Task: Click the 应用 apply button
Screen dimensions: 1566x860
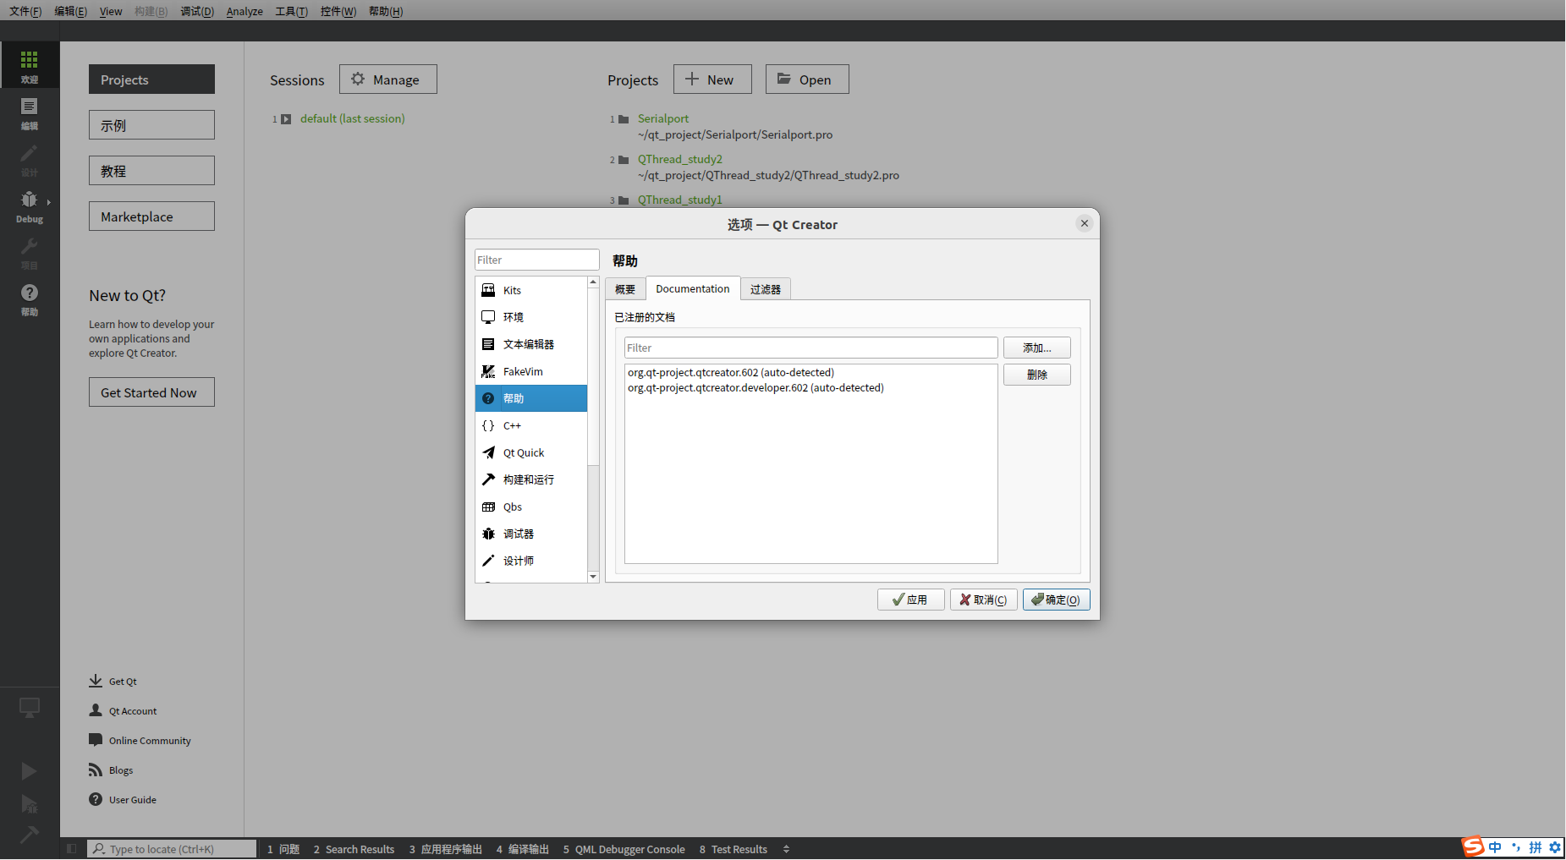Action: [x=911, y=600]
